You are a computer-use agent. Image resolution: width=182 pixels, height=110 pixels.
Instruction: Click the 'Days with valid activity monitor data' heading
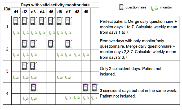tap(55, 5)
